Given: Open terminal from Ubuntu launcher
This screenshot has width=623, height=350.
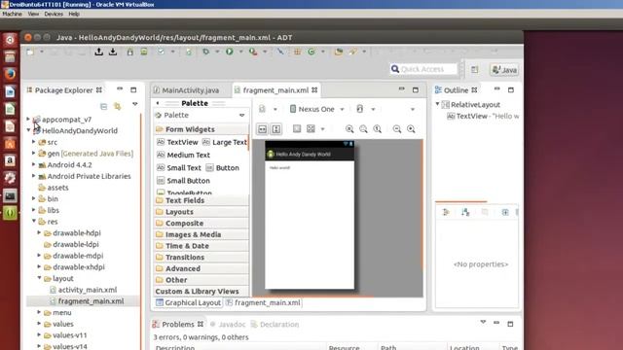Looking at the screenshot, I should coord(10,195).
